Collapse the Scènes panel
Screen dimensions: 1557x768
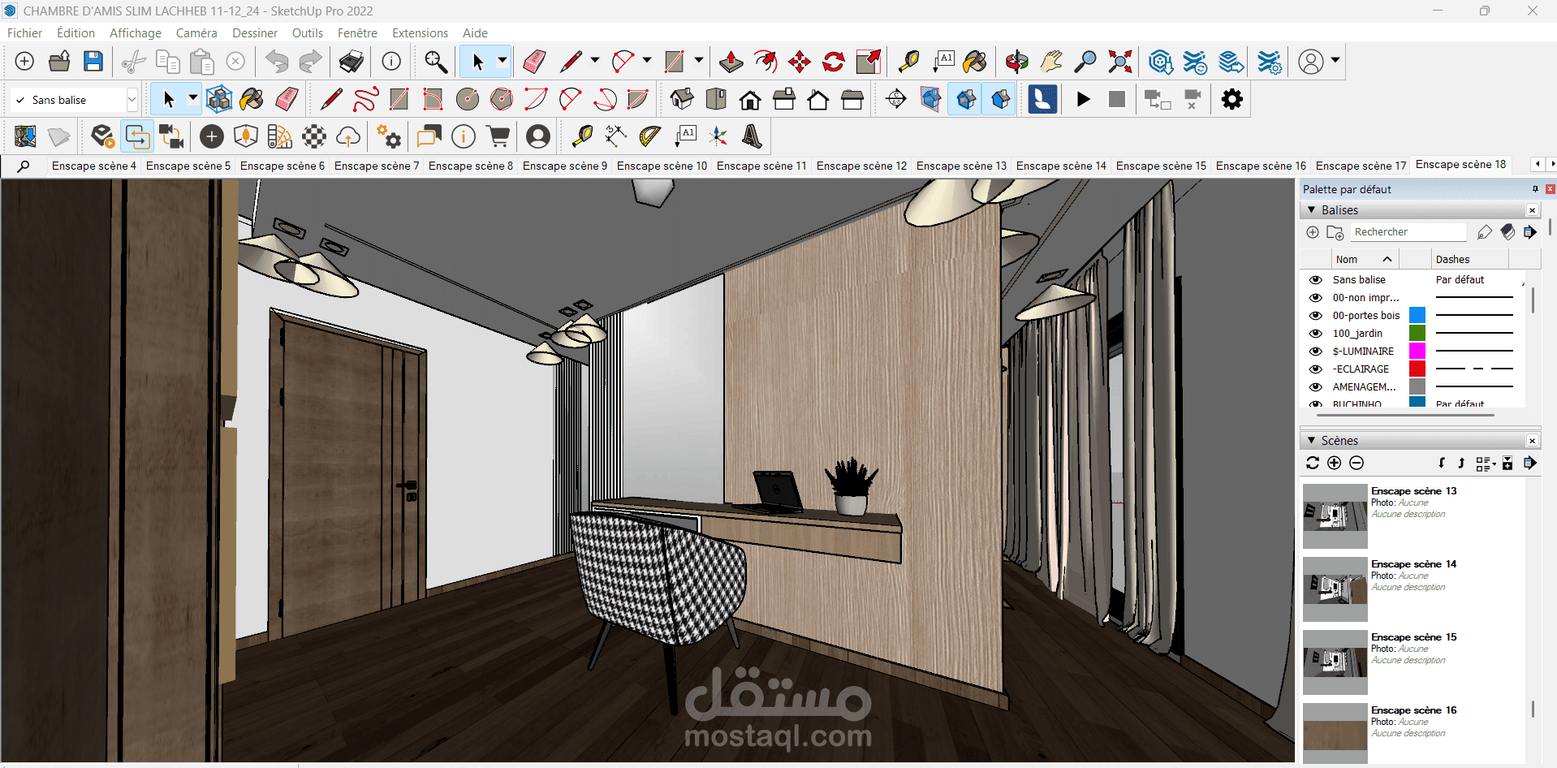[x=1311, y=441]
